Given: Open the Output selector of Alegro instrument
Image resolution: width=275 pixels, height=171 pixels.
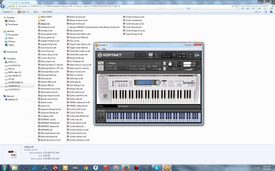Looking at the screenshot, I should click(116, 66).
